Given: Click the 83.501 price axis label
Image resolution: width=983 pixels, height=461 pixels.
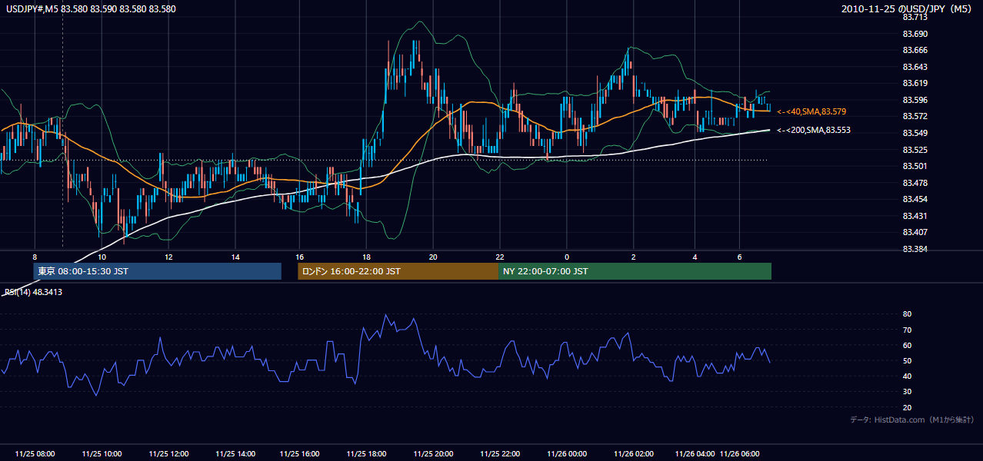Looking at the screenshot, I should [x=915, y=166].
